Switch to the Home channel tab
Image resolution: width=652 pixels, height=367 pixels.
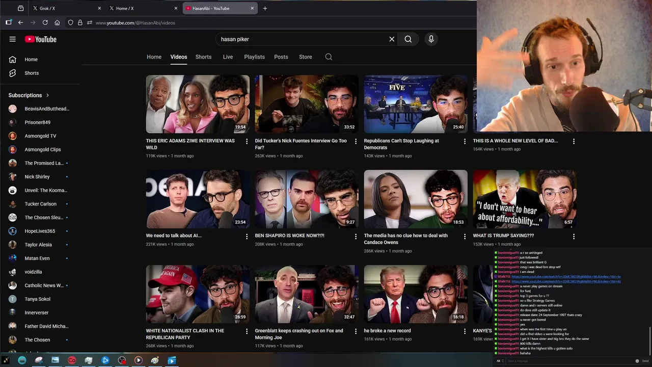coord(154,57)
